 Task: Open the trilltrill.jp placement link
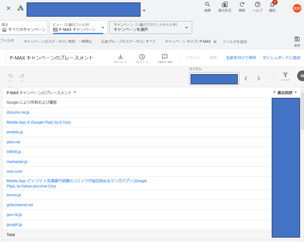point(14,152)
